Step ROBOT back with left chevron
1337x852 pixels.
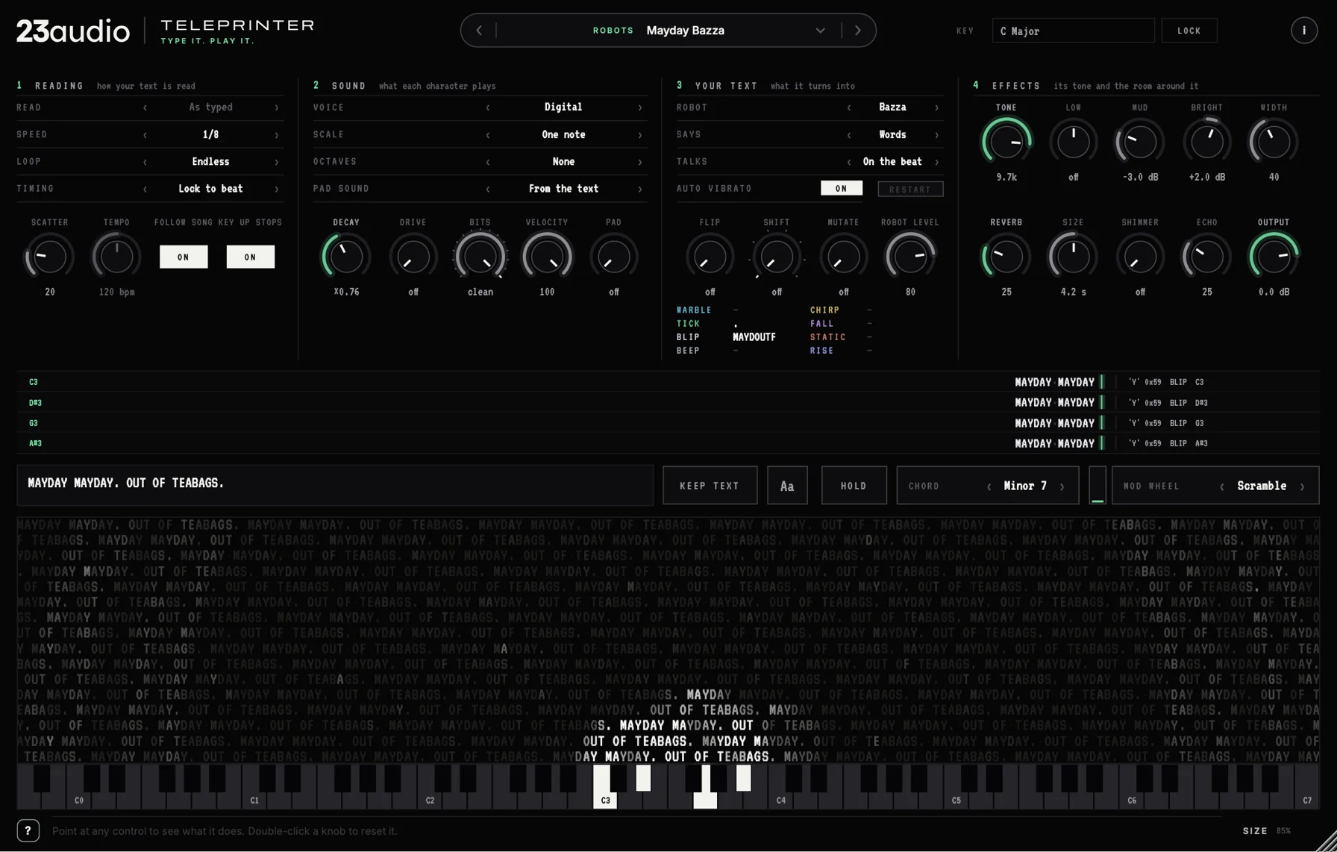click(x=849, y=107)
